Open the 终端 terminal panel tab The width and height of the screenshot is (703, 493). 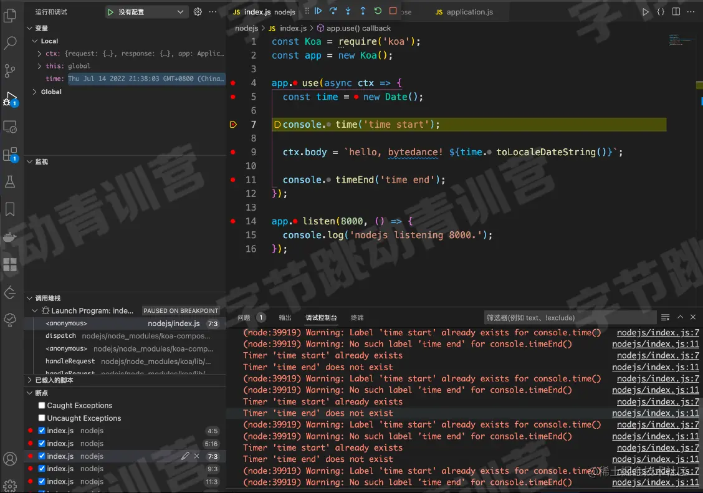tap(357, 318)
